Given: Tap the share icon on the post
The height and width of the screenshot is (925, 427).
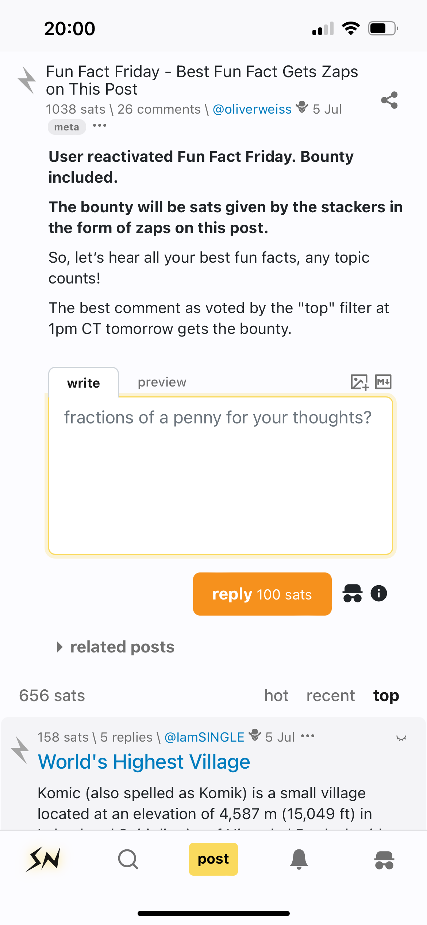Looking at the screenshot, I should click(x=389, y=100).
